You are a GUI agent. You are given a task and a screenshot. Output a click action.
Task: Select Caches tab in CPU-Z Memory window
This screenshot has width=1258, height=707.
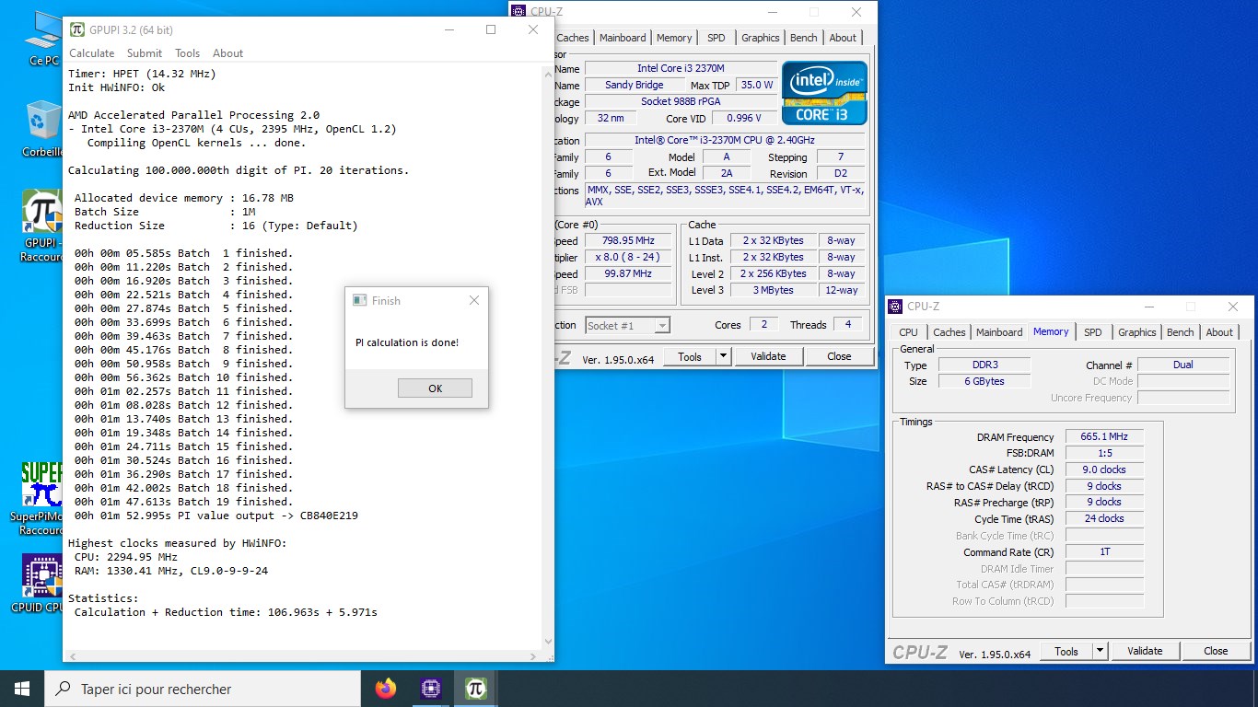pyautogui.click(x=949, y=332)
